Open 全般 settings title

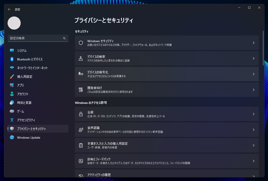(90, 112)
